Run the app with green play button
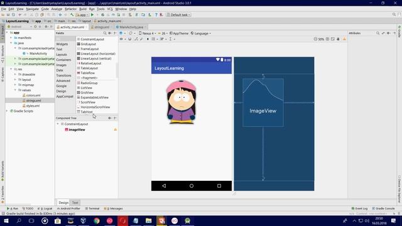This screenshot has height=226, width=402. coord(92,15)
